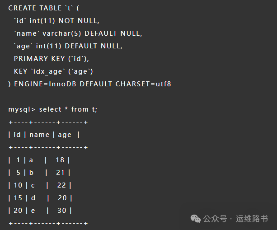
Task: Click the 公众号 label in the watermark
Action: coord(215,219)
